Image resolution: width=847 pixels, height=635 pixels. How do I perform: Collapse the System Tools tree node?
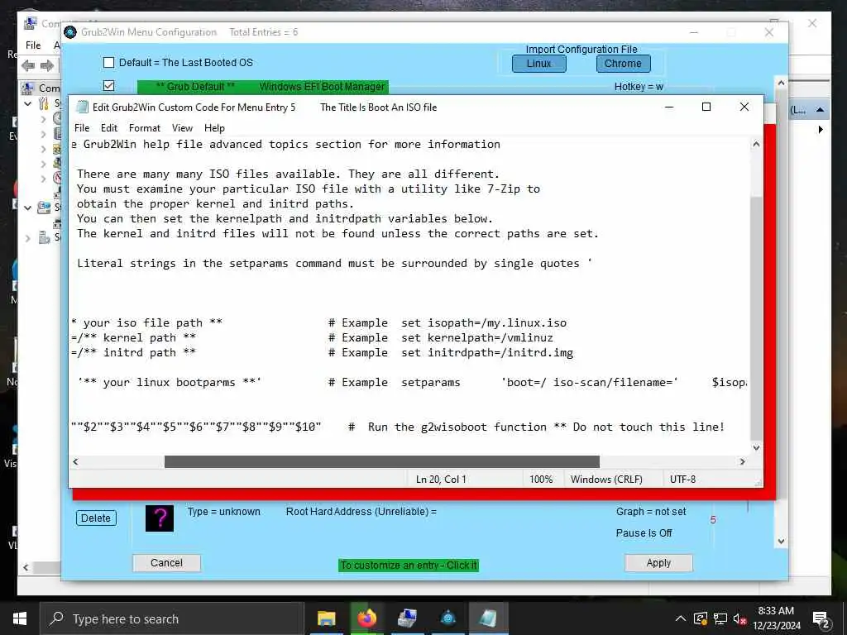pyautogui.click(x=28, y=103)
